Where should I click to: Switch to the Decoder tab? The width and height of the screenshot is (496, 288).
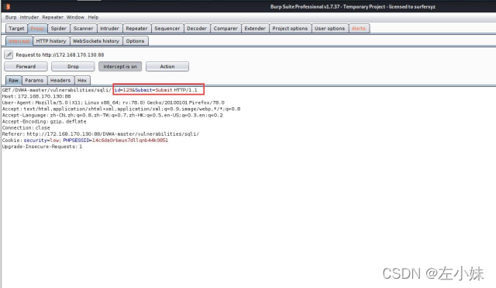pyautogui.click(x=196, y=29)
